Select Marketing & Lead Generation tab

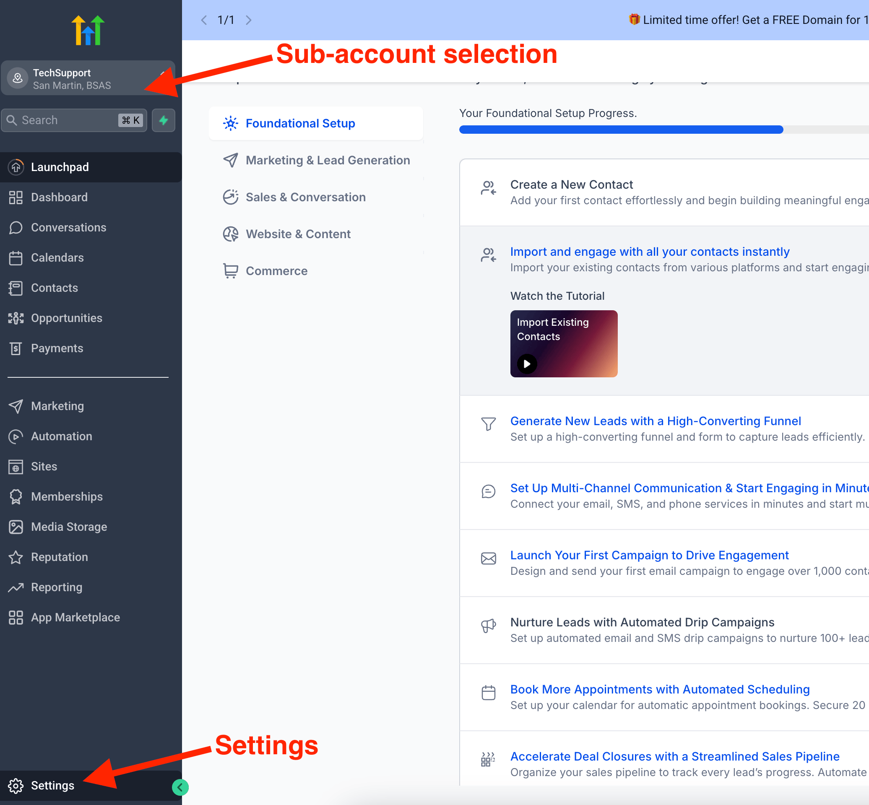click(x=316, y=160)
